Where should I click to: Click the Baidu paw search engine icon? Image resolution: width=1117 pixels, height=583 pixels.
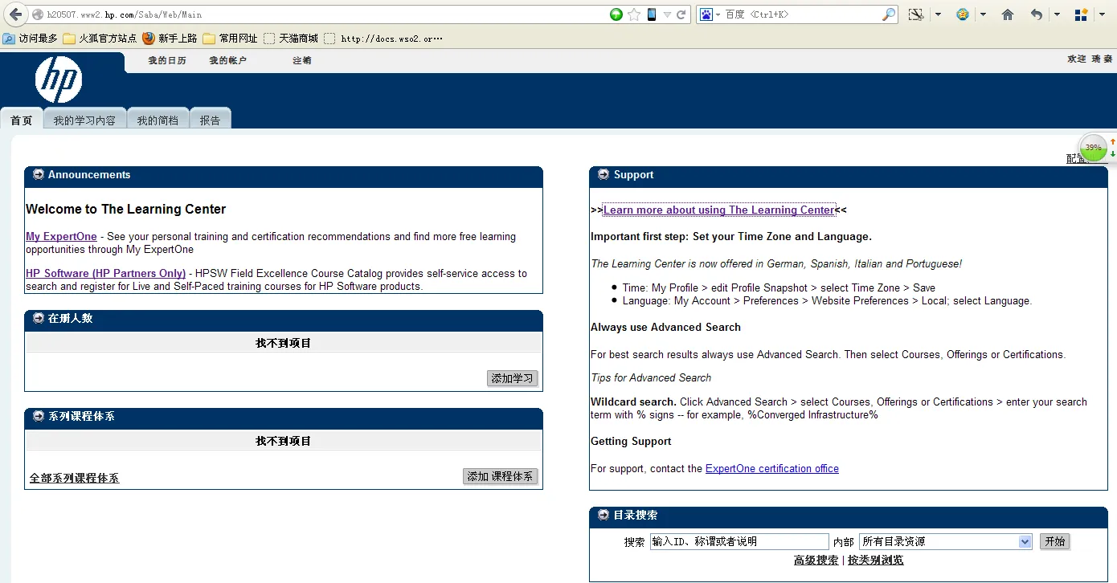click(706, 14)
